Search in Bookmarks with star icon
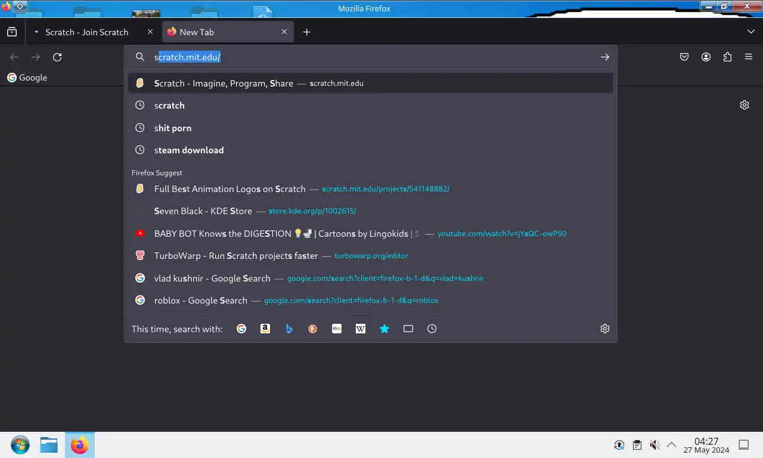Image resolution: width=763 pixels, height=458 pixels. pyautogui.click(x=384, y=329)
